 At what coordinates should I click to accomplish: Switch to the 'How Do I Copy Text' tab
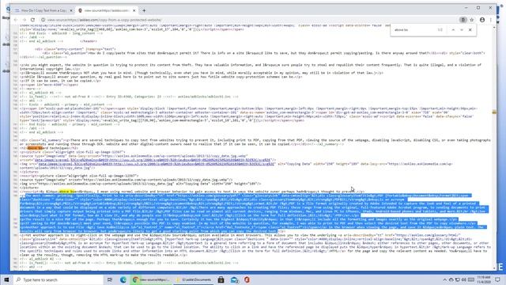43,10
